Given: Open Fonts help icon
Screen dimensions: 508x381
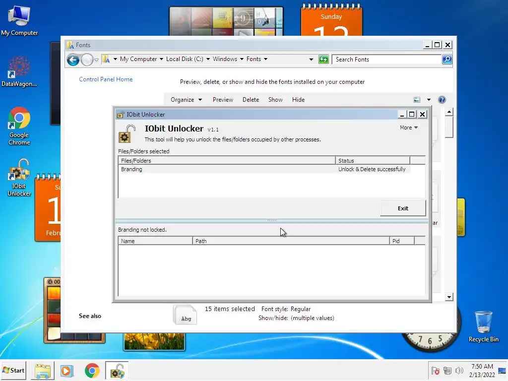Looking at the screenshot, I should (442, 100).
